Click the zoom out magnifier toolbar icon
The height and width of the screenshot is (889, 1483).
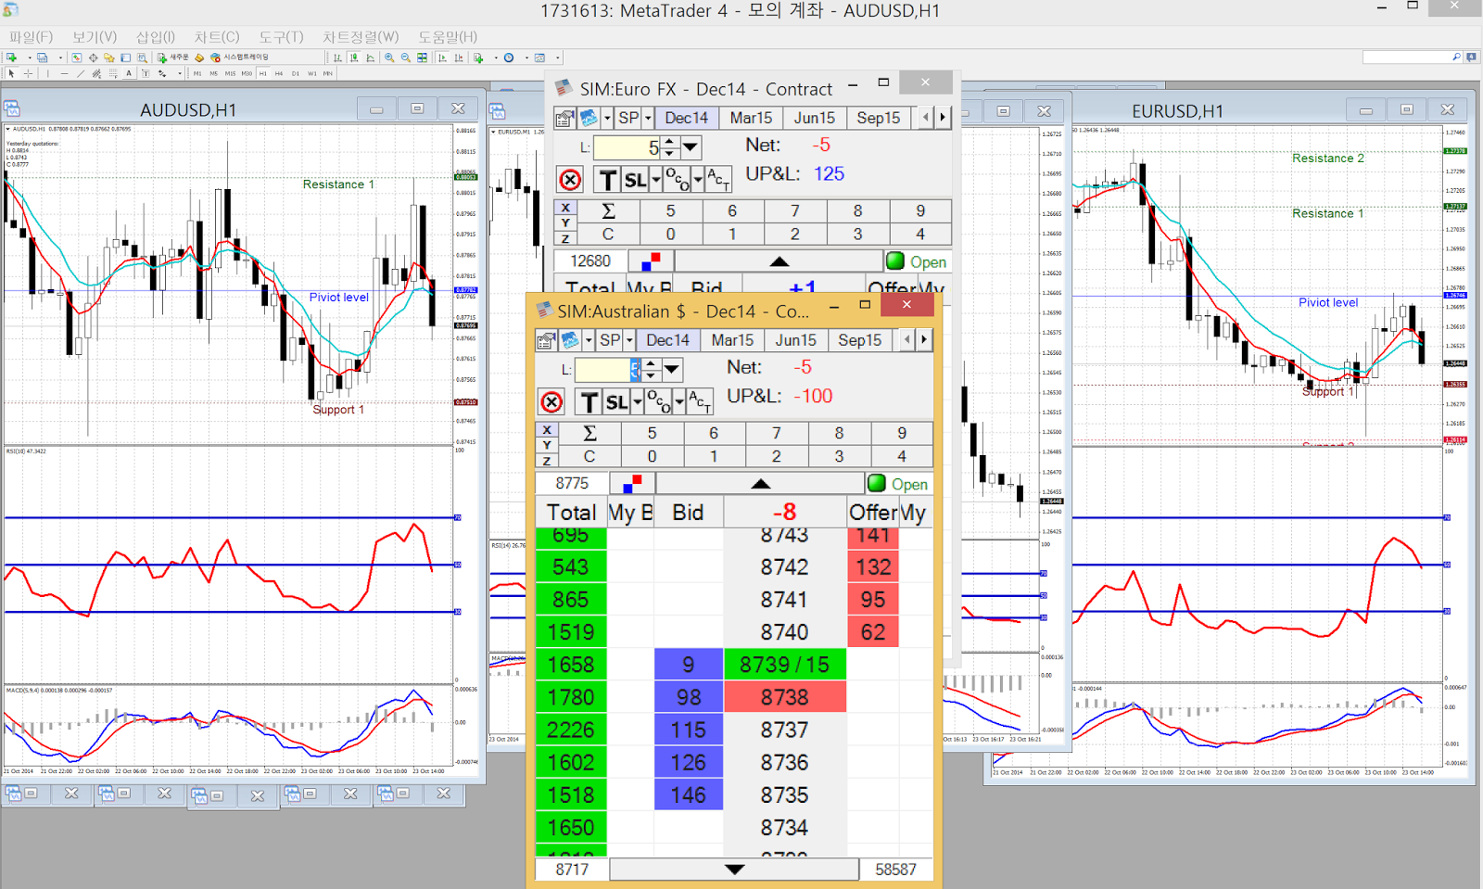click(x=405, y=57)
